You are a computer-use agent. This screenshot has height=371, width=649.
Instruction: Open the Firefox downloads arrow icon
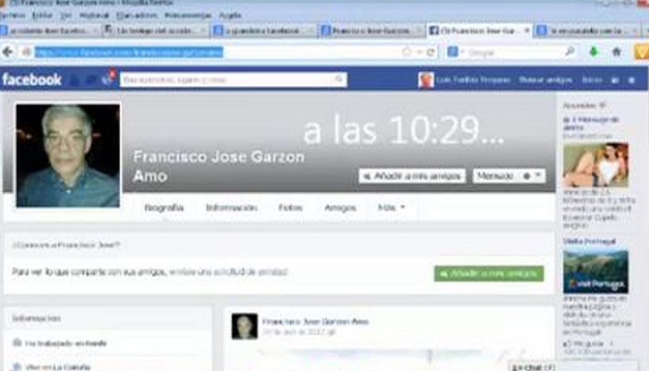click(x=594, y=52)
